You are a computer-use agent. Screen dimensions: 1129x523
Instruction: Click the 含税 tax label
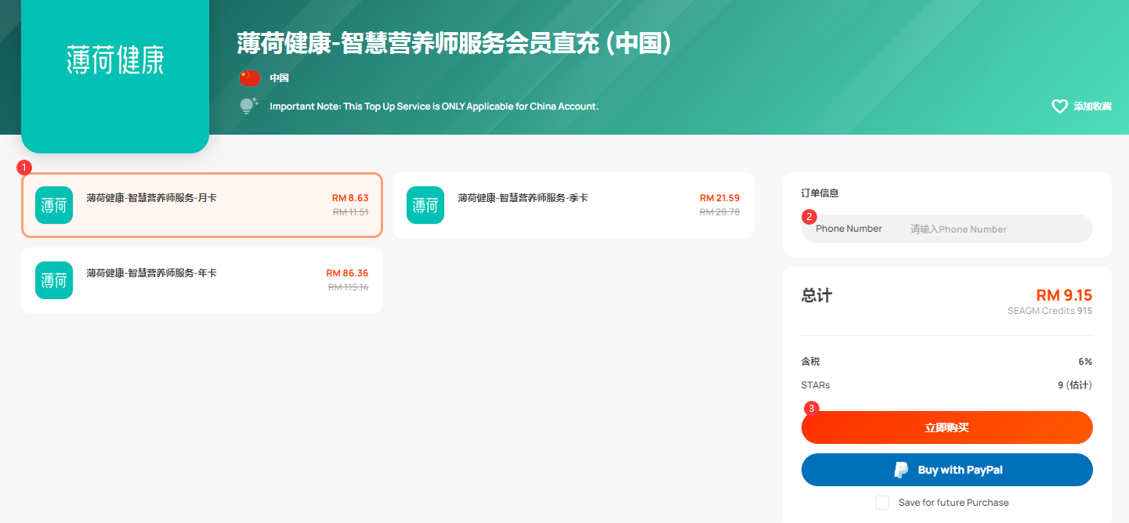click(810, 362)
